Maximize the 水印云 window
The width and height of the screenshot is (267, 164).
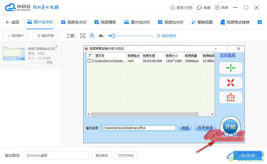(x=246, y=8)
